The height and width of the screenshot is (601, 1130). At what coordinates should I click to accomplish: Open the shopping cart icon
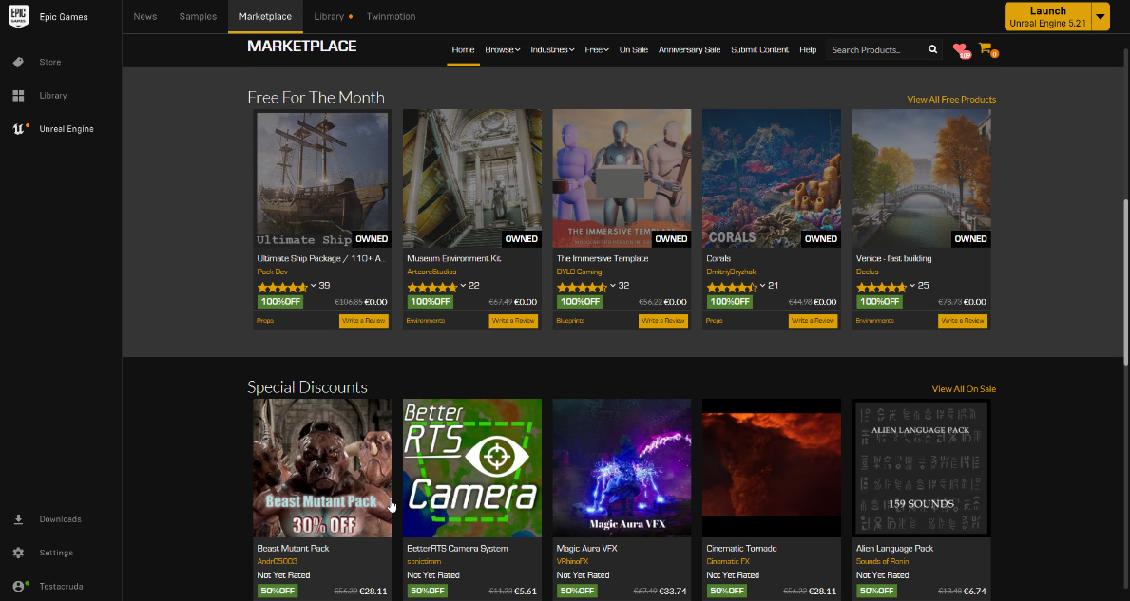[x=986, y=49]
